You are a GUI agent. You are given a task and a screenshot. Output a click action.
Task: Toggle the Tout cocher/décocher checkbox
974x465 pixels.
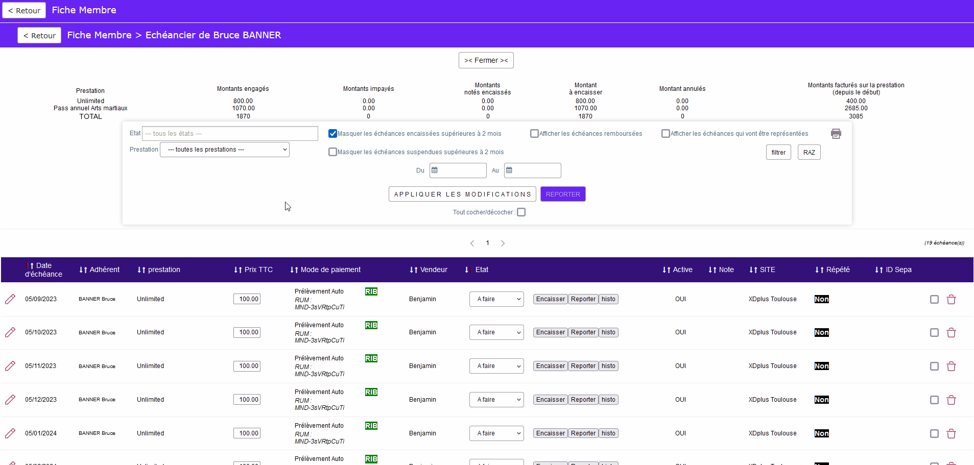[x=521, y=212]
